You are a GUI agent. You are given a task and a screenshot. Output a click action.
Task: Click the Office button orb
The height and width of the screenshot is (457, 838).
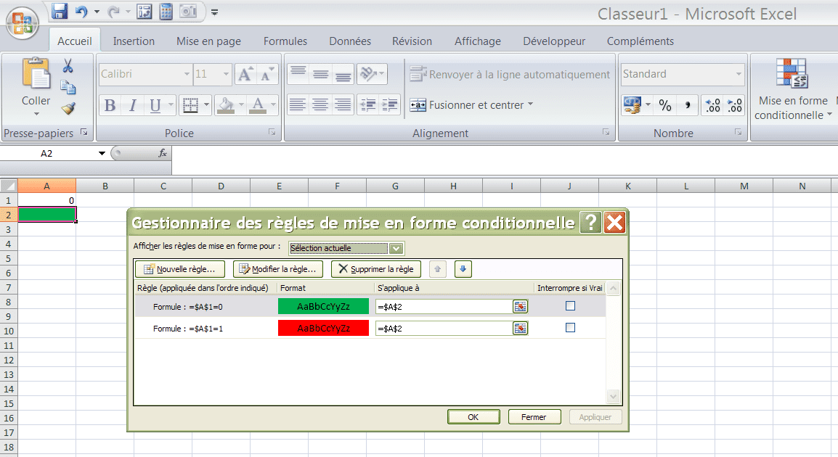click(x=23, y=23)
